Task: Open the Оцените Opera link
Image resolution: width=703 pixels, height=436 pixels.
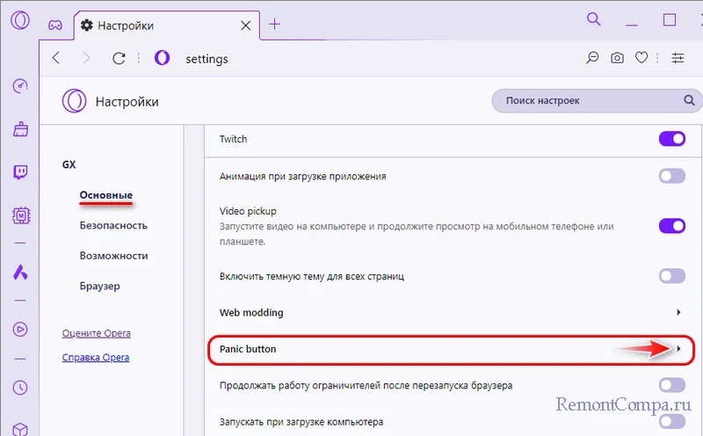Action: tap(96, 333)
